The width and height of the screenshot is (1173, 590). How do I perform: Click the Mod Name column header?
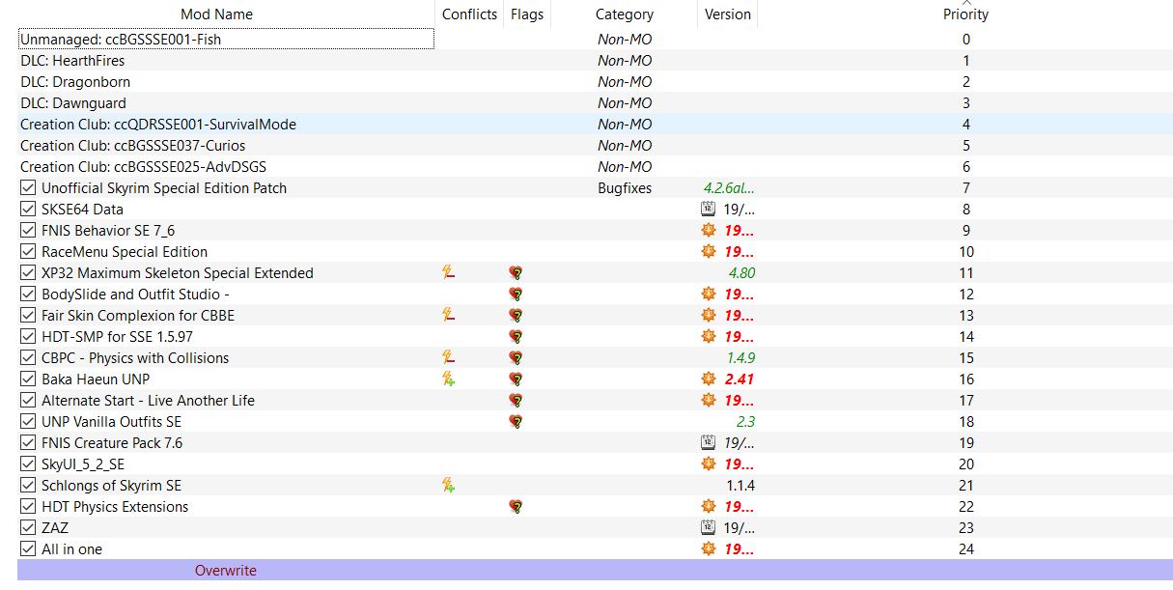pos(216,14)
